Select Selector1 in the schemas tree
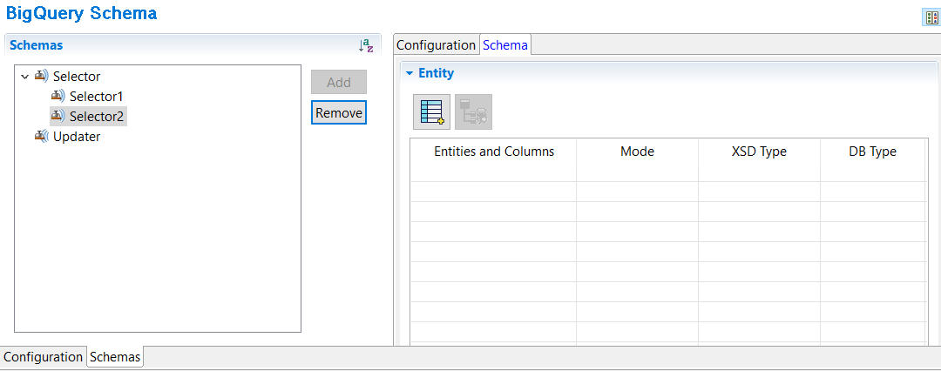 point(97,96)
